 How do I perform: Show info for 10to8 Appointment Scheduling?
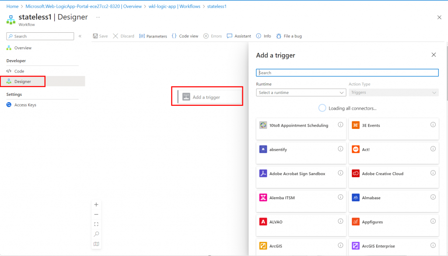pyautogui.click(x=340, y=125)
